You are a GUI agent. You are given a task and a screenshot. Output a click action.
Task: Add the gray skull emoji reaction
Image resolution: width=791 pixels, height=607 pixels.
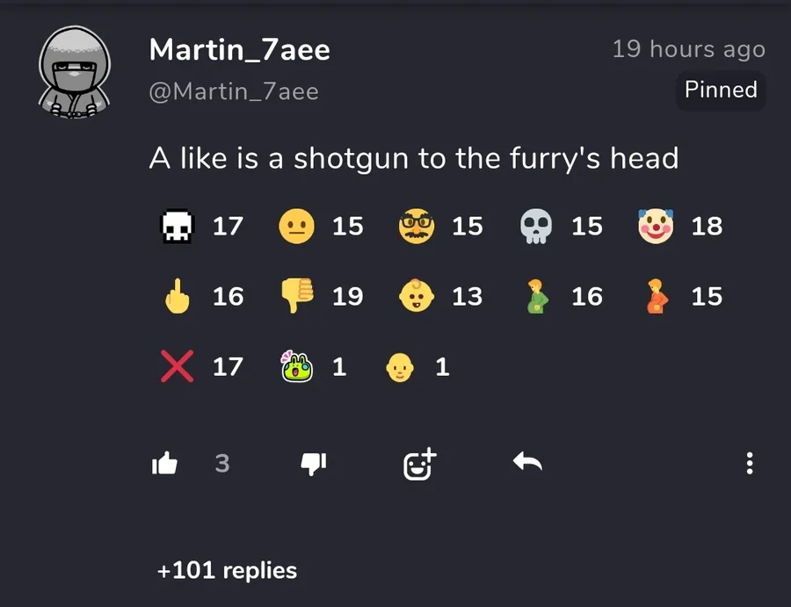pyautogui.click(x=561, y=226)
